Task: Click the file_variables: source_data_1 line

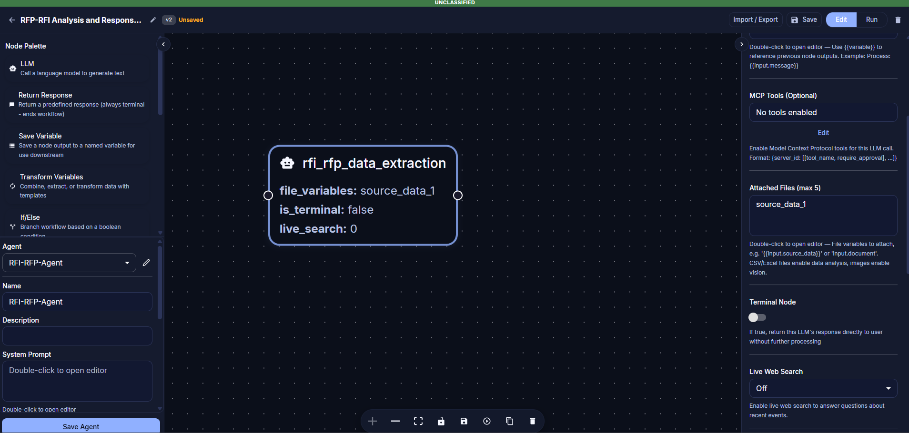Action: 357,191
